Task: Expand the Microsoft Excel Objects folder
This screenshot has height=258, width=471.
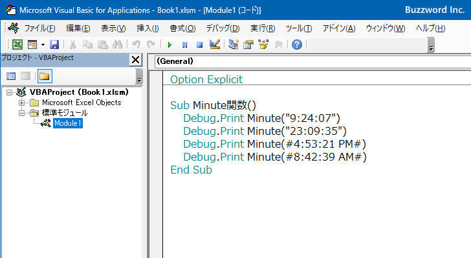Action: pos(21,103)
